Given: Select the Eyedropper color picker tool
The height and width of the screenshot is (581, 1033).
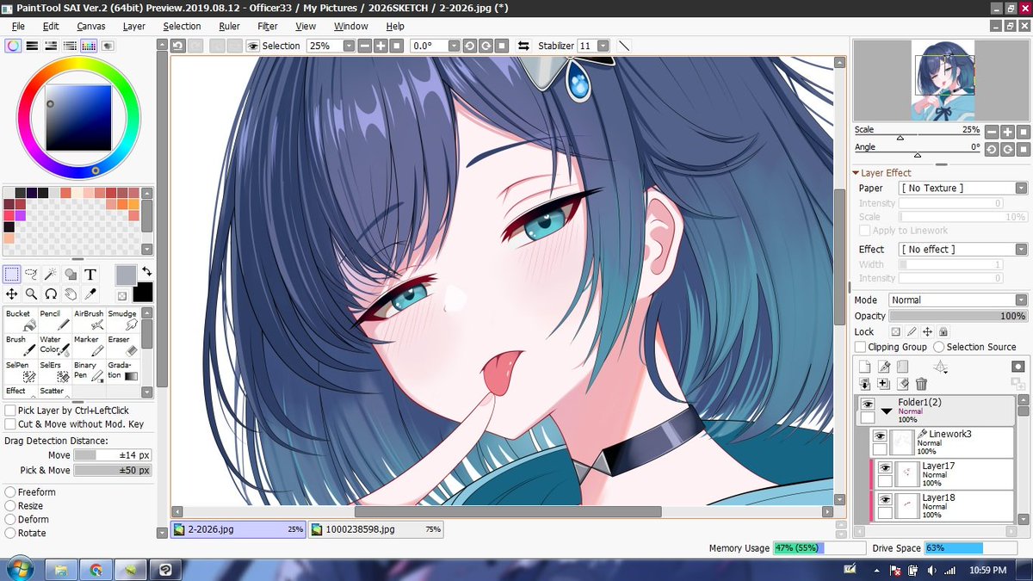Looking at the screenshot, I should tap(90, 294).
